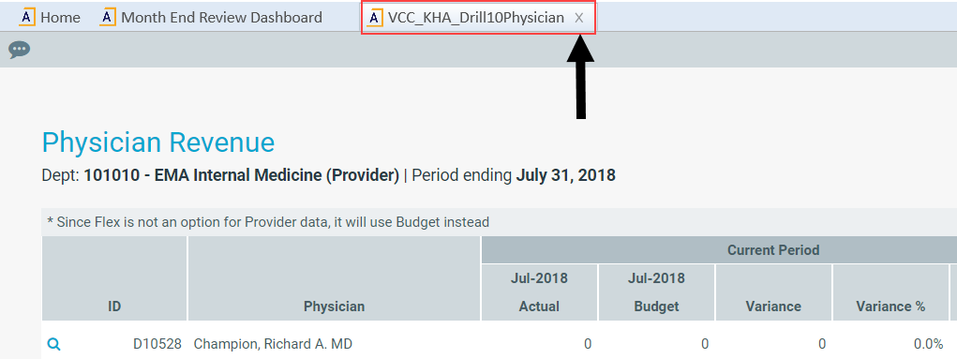The height and width of the screenshot is (359, 957).
Task: Click the Flex not an option note
Action: pos(269,222)
